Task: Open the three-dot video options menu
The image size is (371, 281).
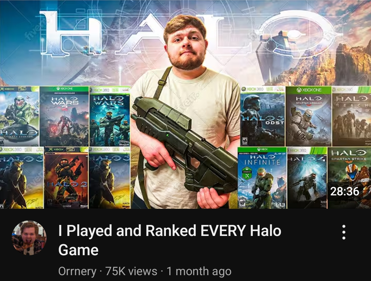Action: 344,233
